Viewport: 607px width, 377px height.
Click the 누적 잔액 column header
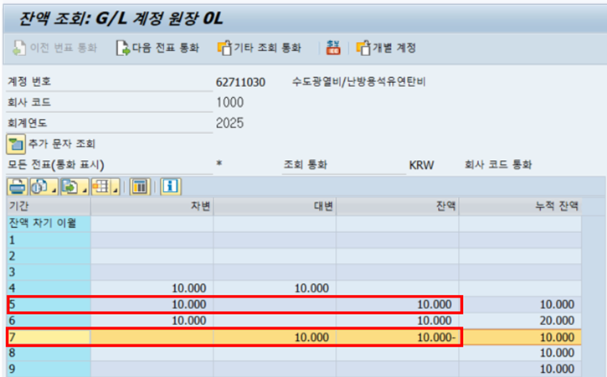(x=520, y=206)
